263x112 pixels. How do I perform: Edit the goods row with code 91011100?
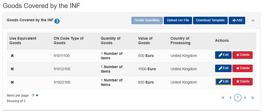tap(223, 55)
